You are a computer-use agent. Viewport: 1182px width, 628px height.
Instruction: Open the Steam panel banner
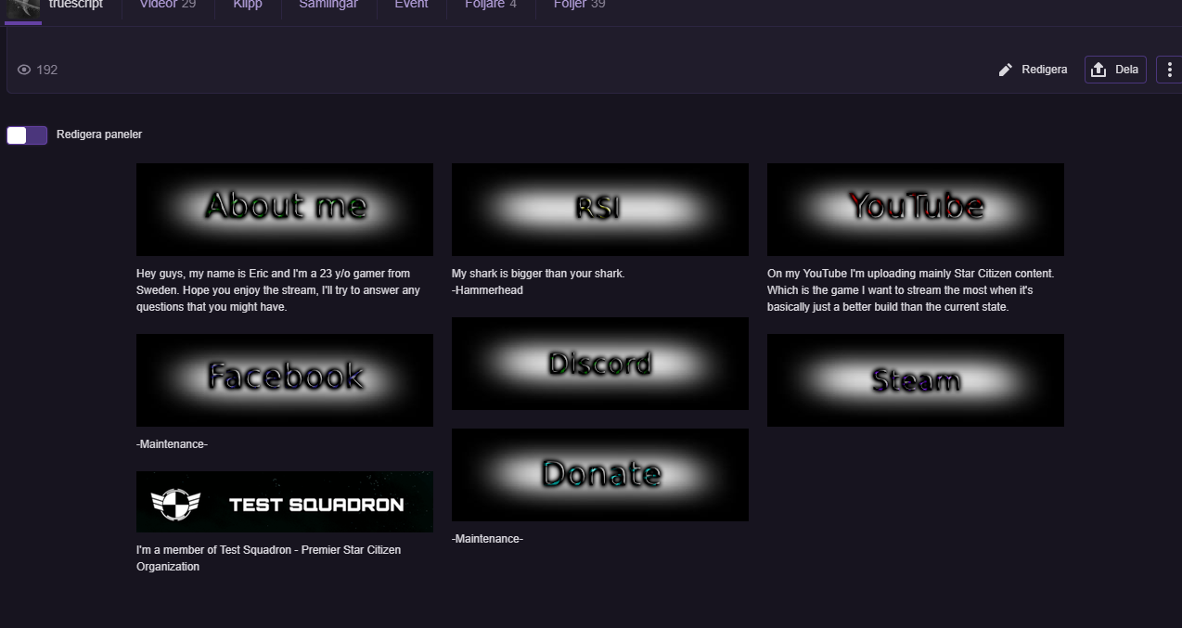[915, 380]
